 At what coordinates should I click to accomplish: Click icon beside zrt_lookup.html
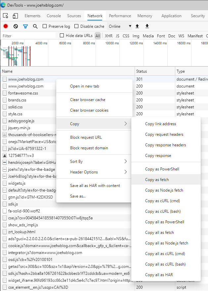coord(5,232)
